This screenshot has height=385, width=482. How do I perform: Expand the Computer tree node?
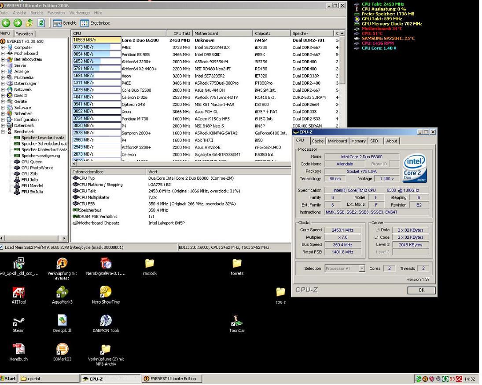[x=3, y=47]
